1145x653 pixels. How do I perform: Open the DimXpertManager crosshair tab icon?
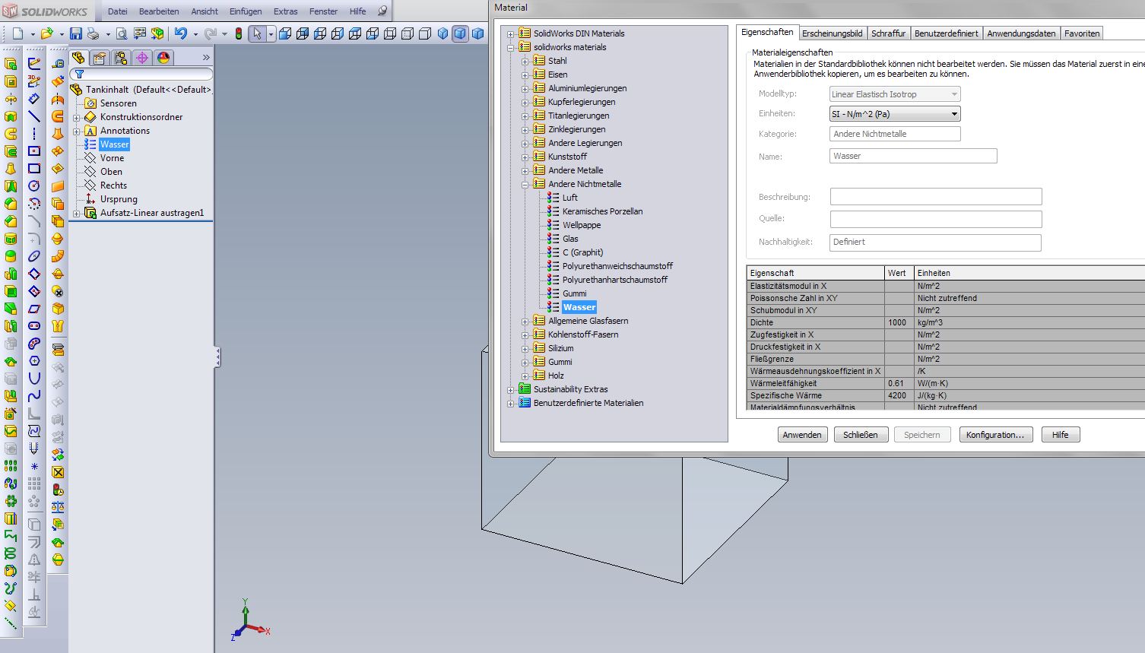tap(142, 58)
